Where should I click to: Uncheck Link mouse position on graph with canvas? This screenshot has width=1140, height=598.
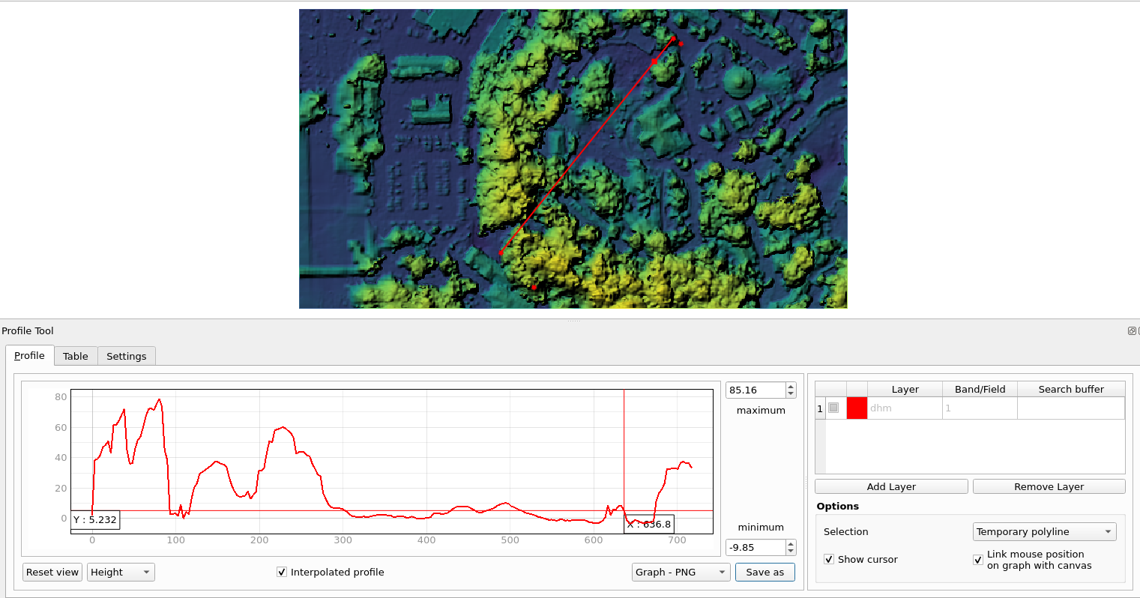978,560
